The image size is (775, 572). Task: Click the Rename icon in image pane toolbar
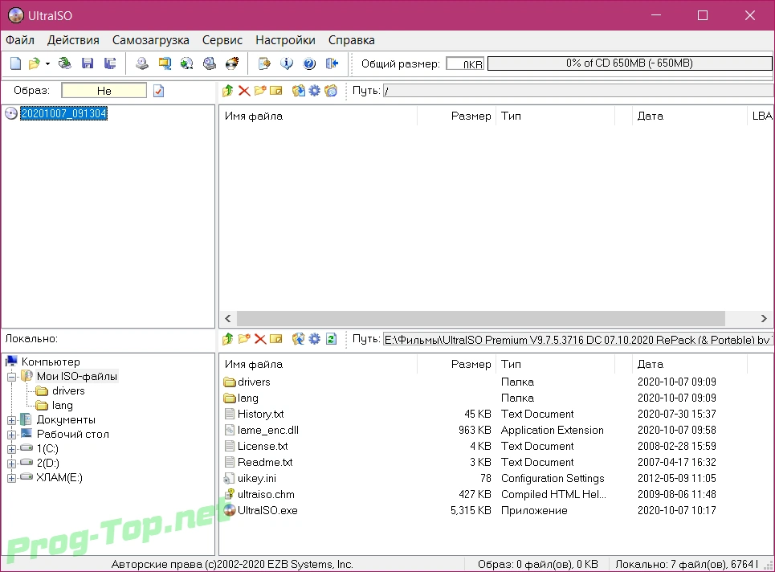coord(276,91)
